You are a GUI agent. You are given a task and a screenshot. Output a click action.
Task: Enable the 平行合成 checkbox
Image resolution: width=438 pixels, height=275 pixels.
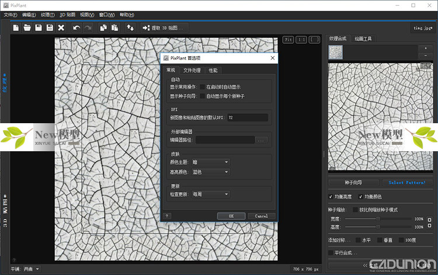point(331,253)
